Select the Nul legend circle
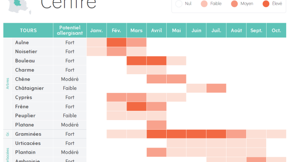 pyautogui.click(x=179, y=3)
